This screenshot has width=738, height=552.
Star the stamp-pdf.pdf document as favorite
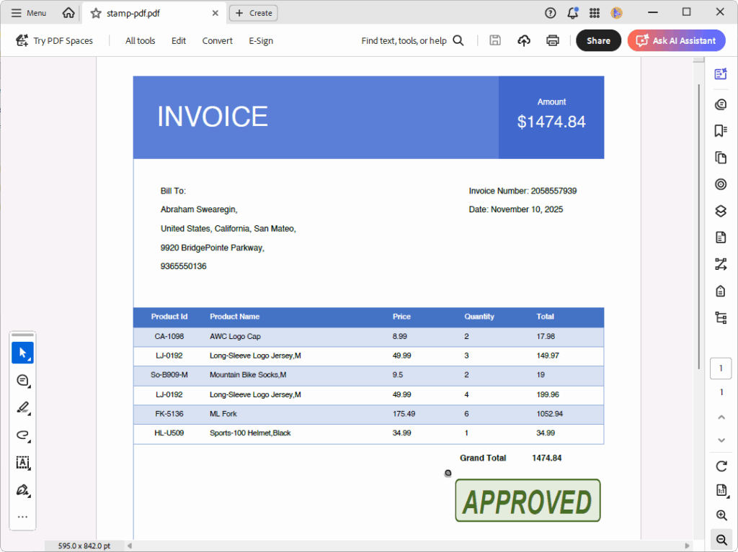click(x=96, y=13)
